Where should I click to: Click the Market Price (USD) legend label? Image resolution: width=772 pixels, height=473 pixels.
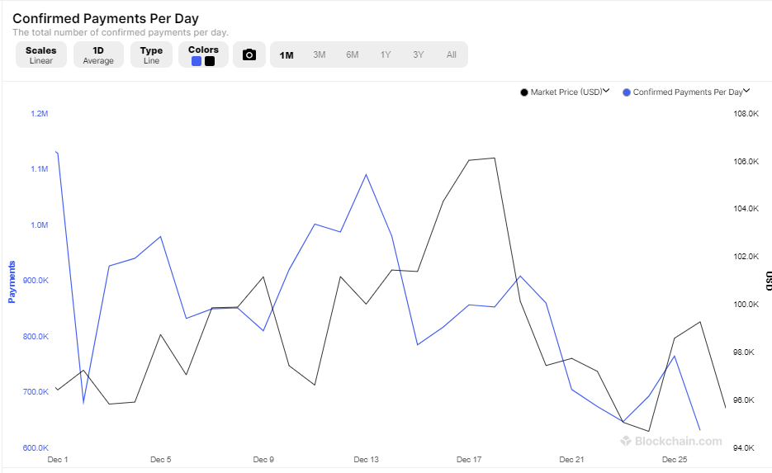(566, 92)
